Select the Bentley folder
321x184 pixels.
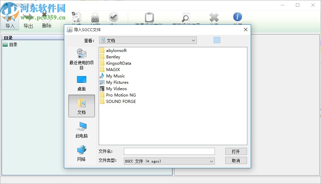pos(110,57)
